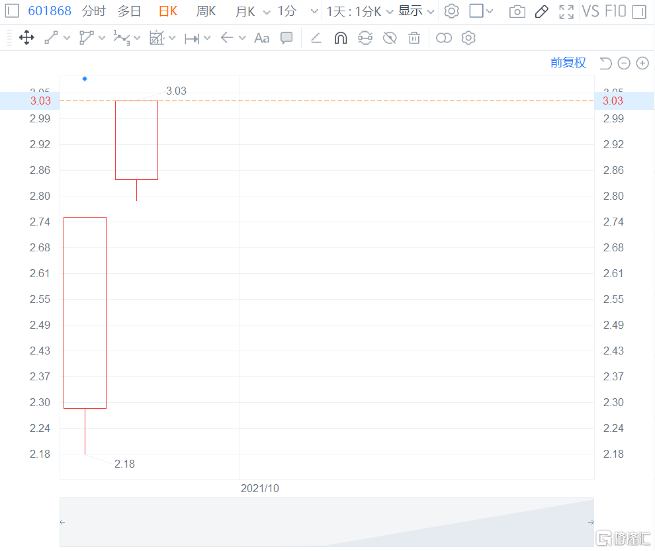The width and height of the screenshot is (655, 551).
Task: Delete drawings with the trash icon
Action: click(x=414, y=38)
